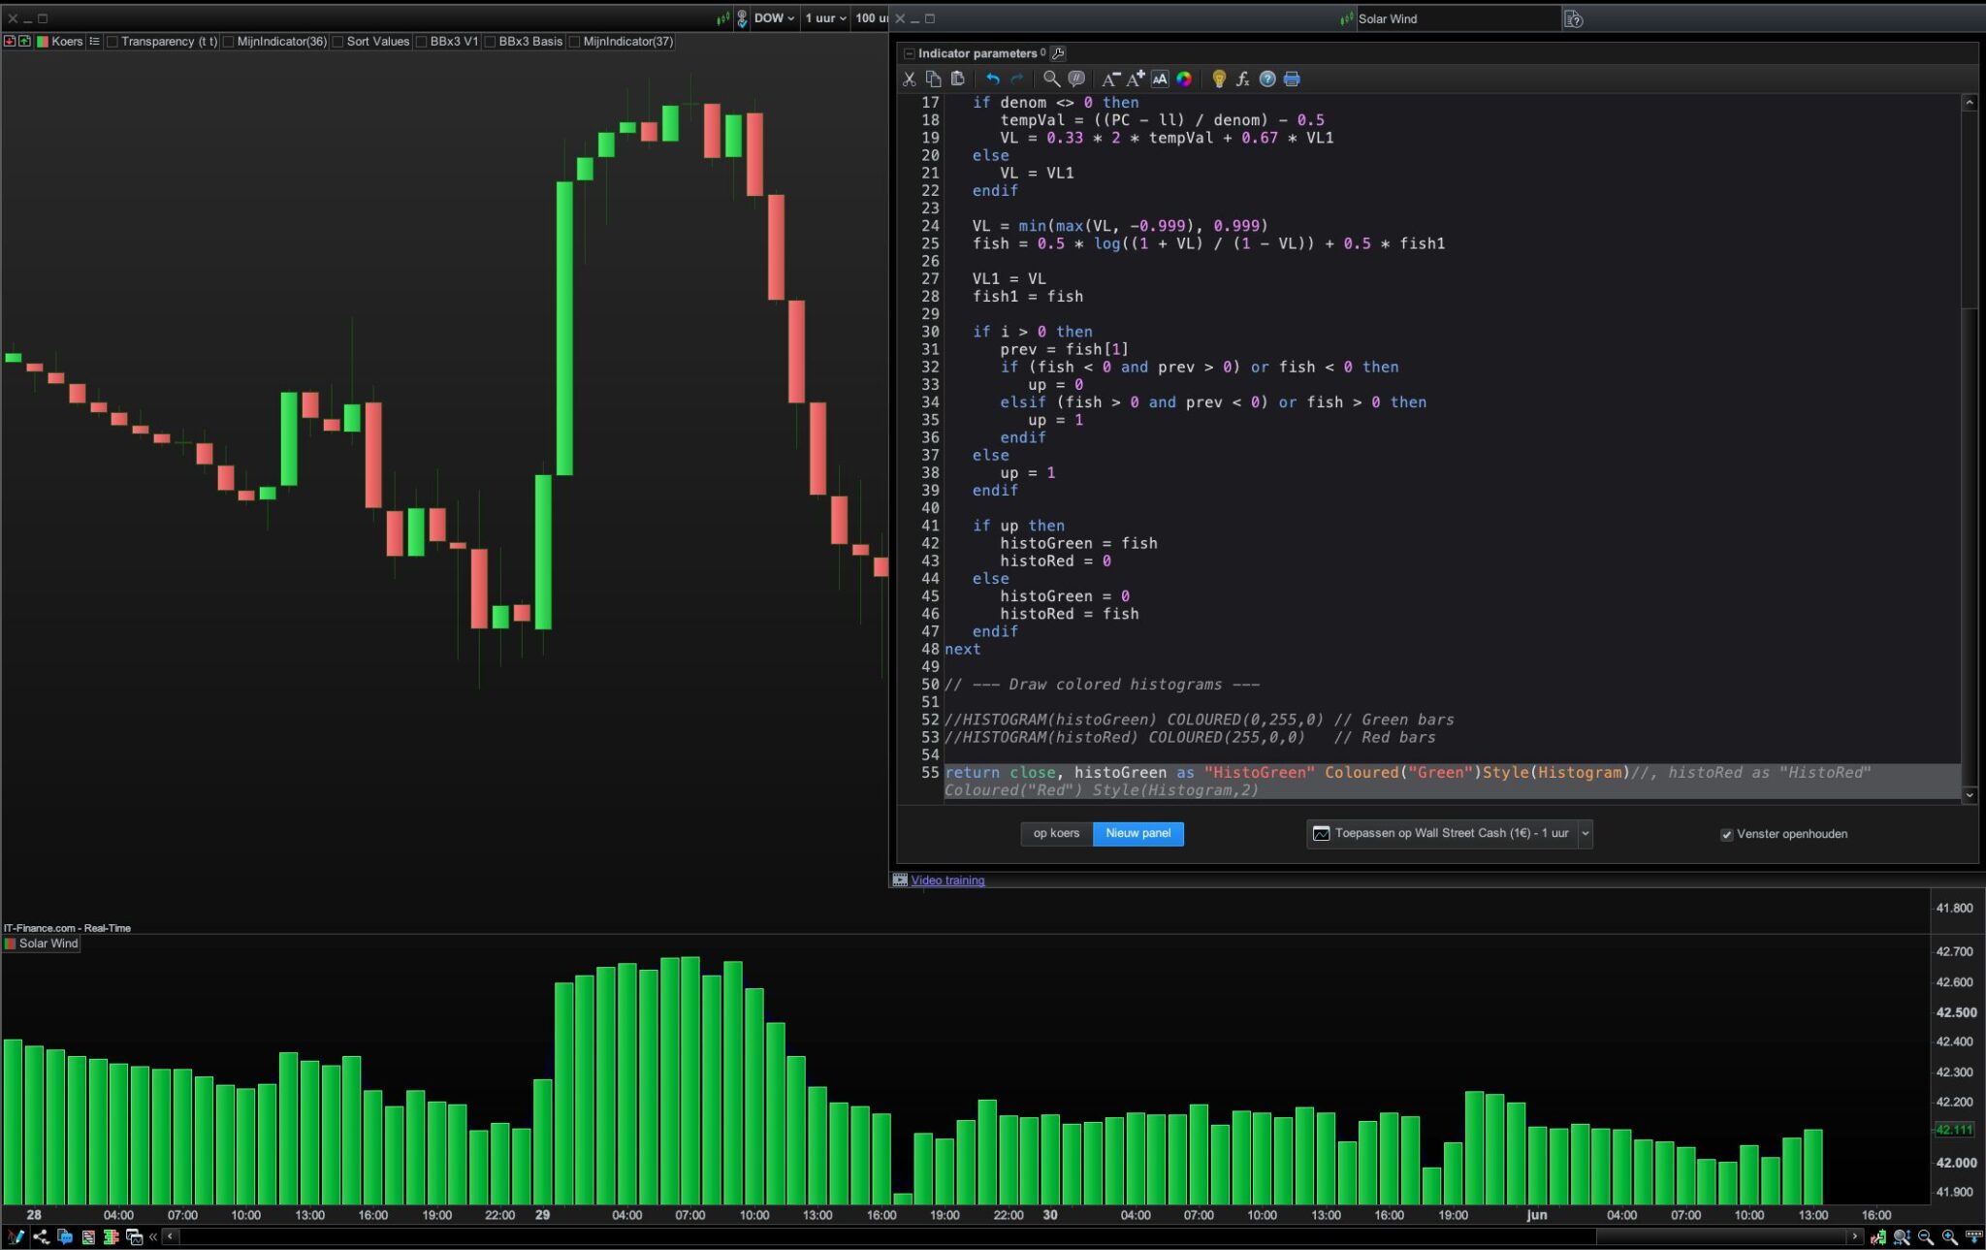Check the BBx3 Basis indicator checkbox
The image size is (1986, 1250).
pos(490,42)
